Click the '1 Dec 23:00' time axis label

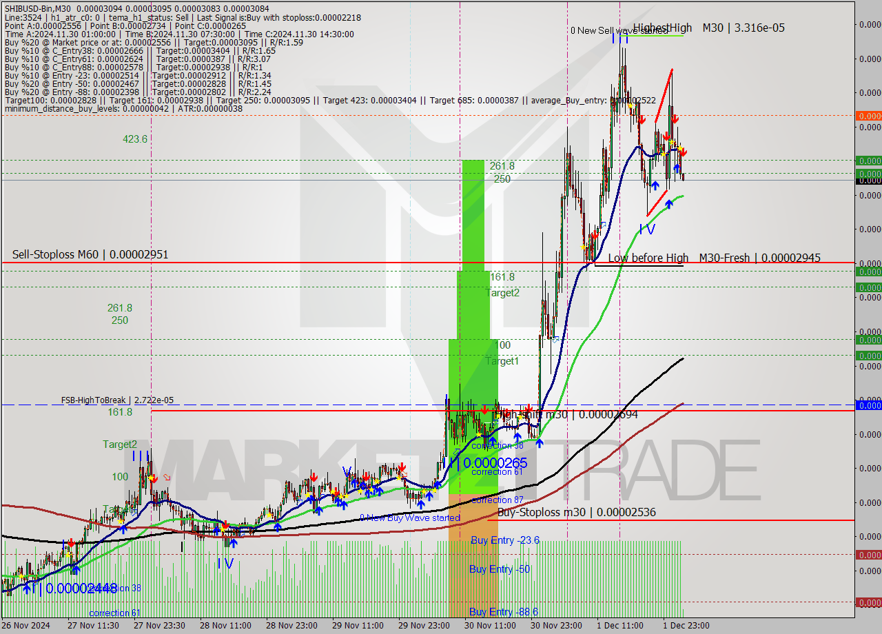[686, 626]
